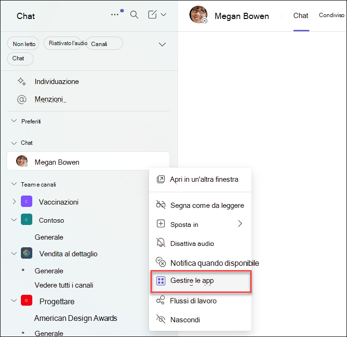Click the Vendita al dettaglio team icon
Viewport: 347px width, 337px height.
[x=27, y=253]
